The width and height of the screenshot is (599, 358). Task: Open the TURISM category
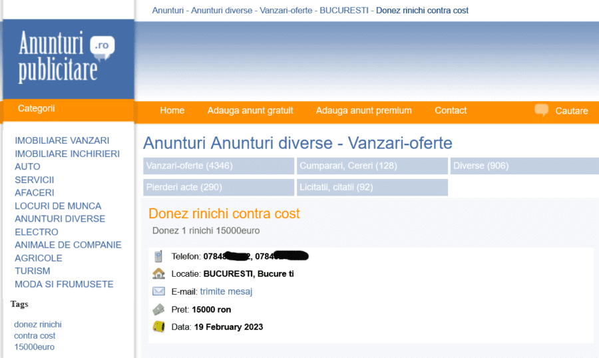click(x=33, y=271)
